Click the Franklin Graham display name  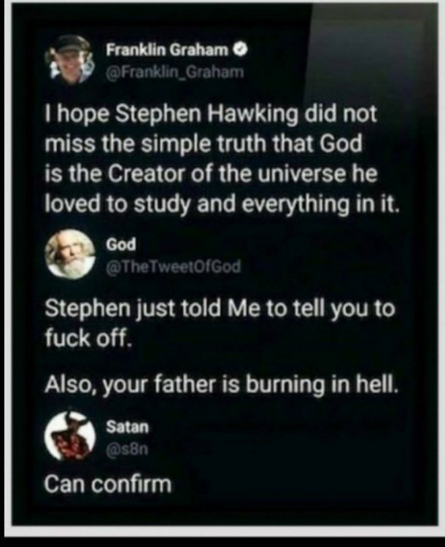167,50
